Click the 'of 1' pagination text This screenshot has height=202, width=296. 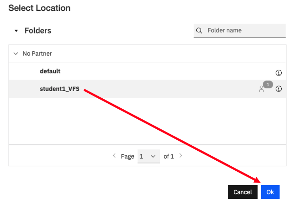(169, 156)
